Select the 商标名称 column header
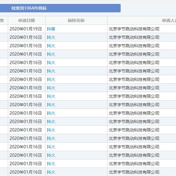The height and width of the screenshot is (176, 176). click(76, 21)
